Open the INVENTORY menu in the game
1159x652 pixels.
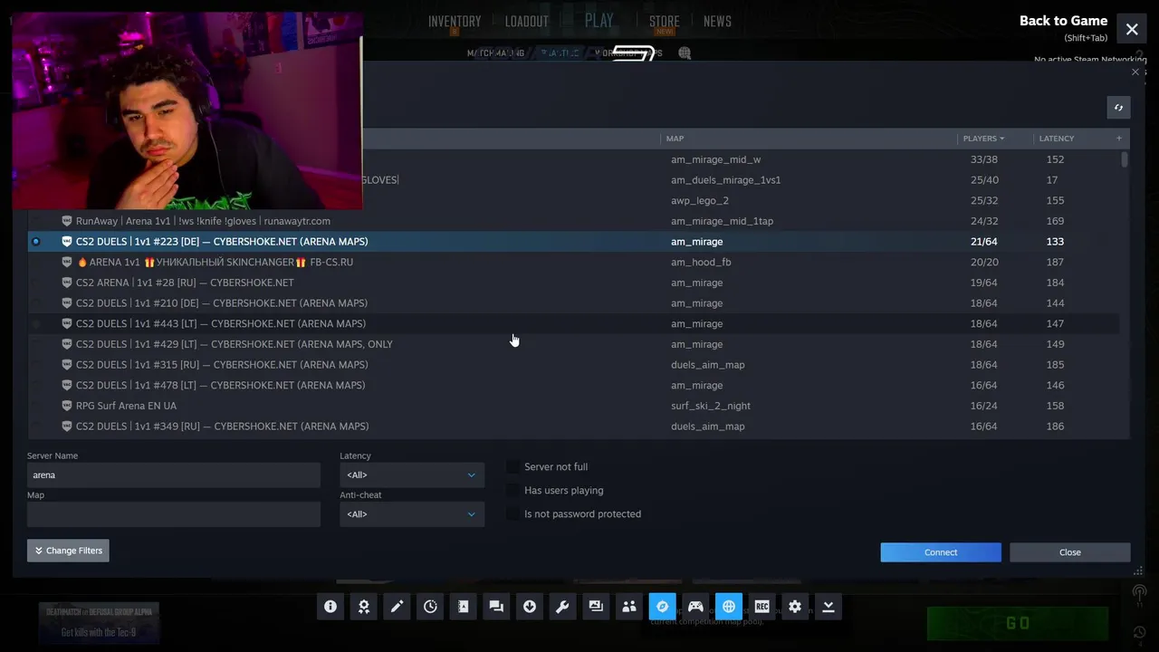(455, 22)
